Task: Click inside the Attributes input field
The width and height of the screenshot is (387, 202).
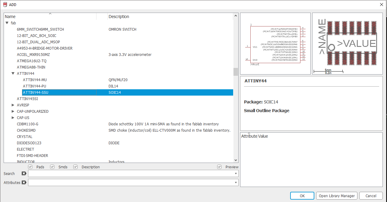Action: [x=131, y=182]
